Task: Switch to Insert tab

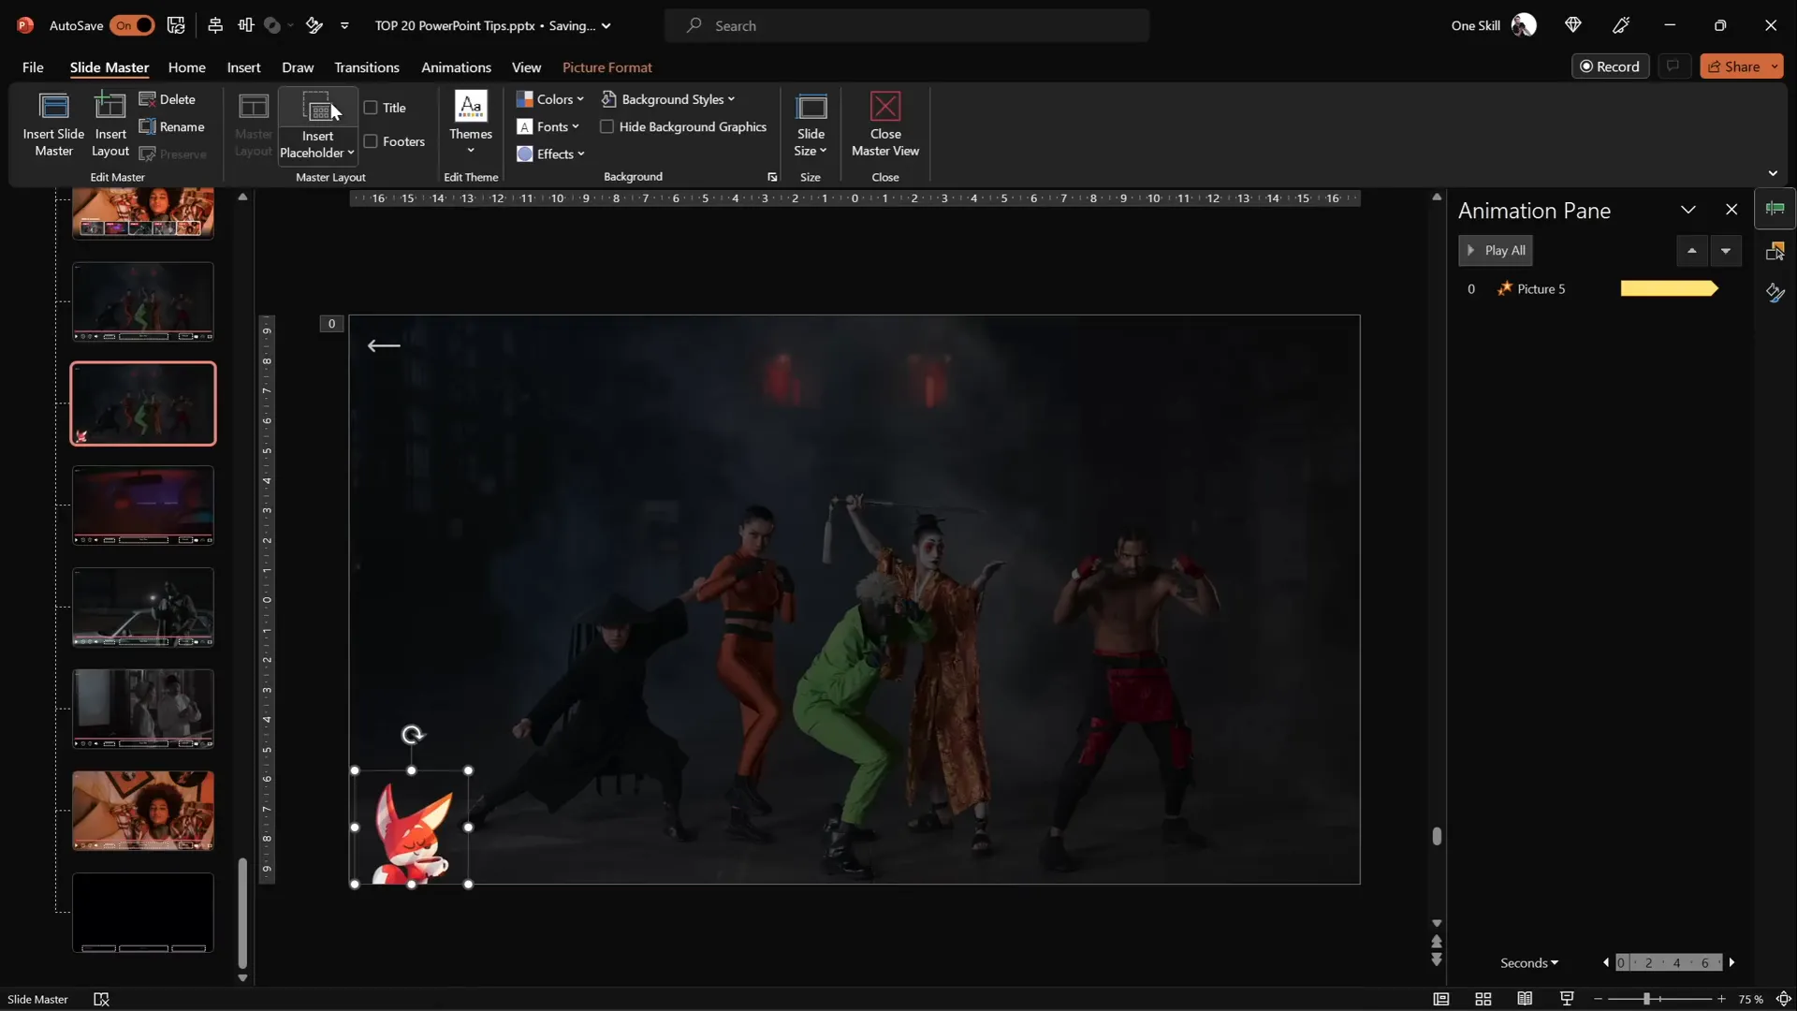Action: pos(243,67)
